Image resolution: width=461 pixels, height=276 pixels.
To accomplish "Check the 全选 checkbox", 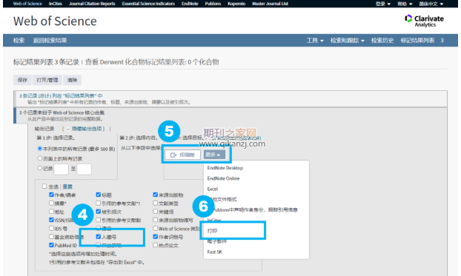I will [x=44, y=186].
